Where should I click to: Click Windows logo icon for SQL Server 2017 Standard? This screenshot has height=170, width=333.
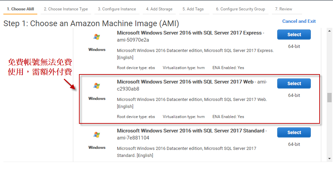point(97,135)
